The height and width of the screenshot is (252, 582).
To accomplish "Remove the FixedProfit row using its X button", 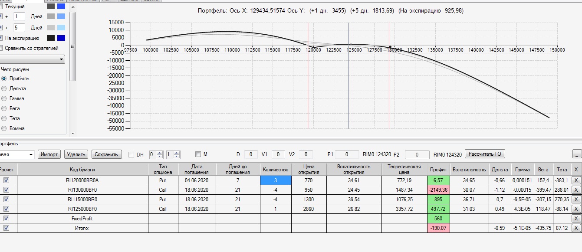I will (575, 218).
